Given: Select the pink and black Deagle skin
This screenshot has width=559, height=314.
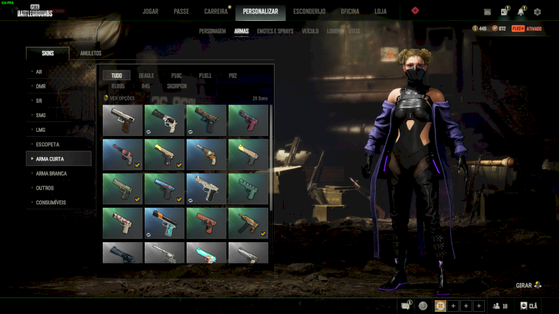Looking at the screenshot, I should pos(248,120).
